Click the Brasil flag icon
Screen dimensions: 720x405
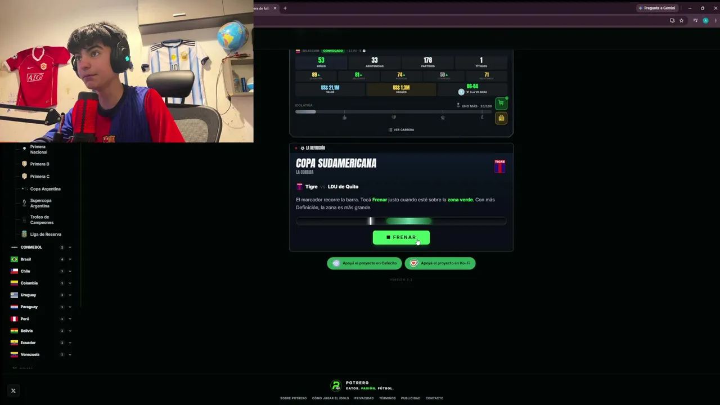[x=14, y=259]
